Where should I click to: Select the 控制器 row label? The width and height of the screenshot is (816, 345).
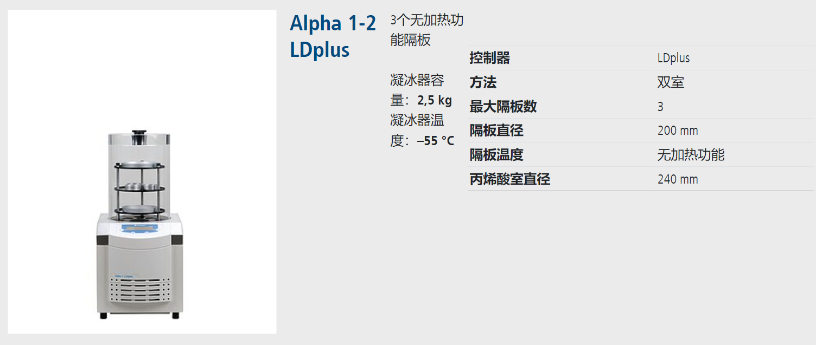(490, 58)
